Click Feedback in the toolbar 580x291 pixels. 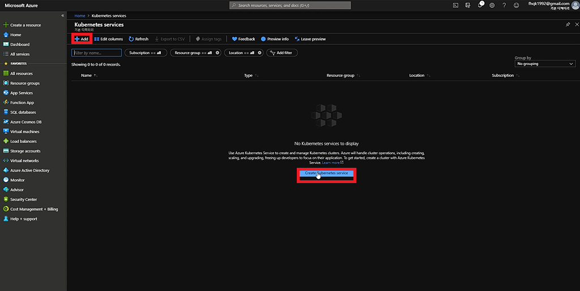click(x=244, y=39)
